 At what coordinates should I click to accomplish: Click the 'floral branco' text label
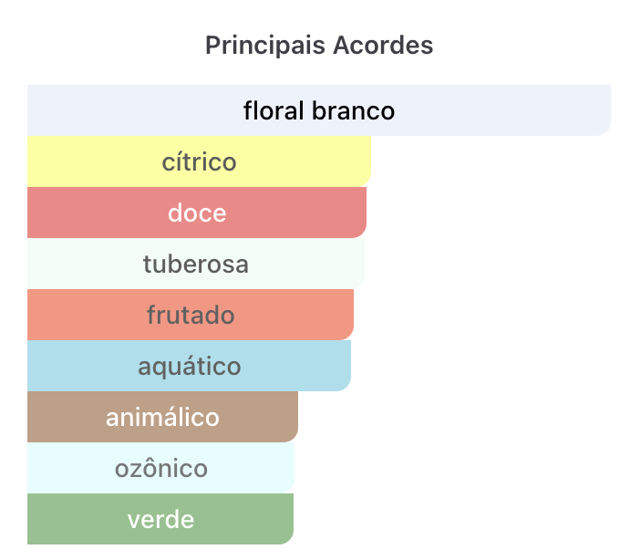[x=319, y=110]
